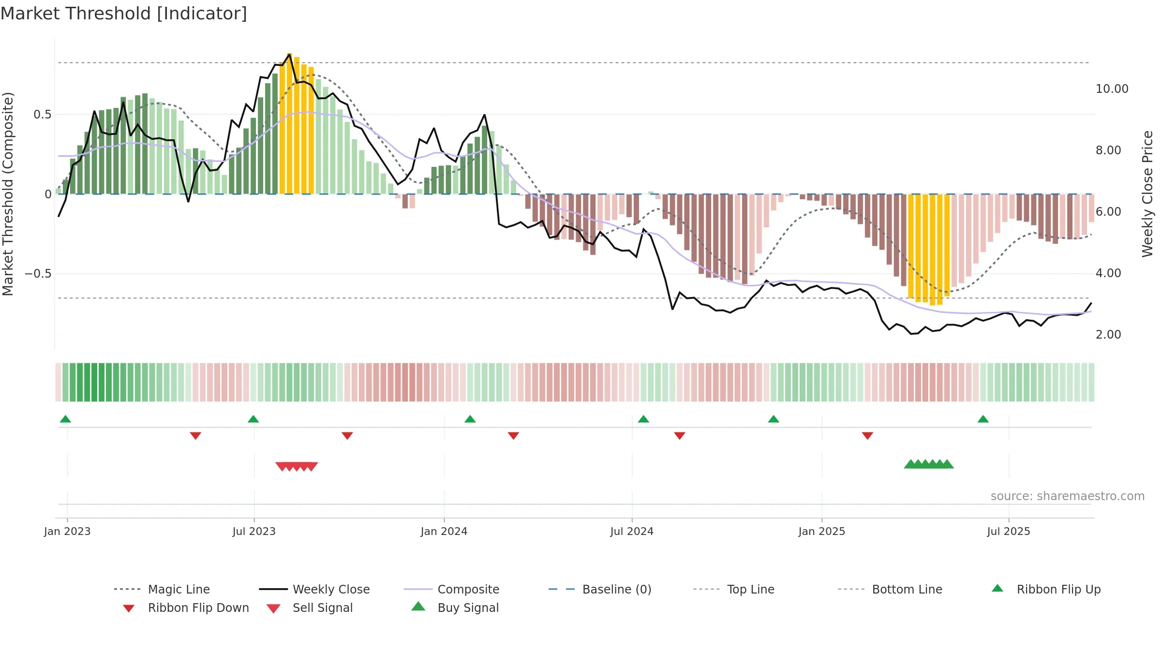
Task: Click the ribbon flip up marker before Jul 2025
Action: 983,419
